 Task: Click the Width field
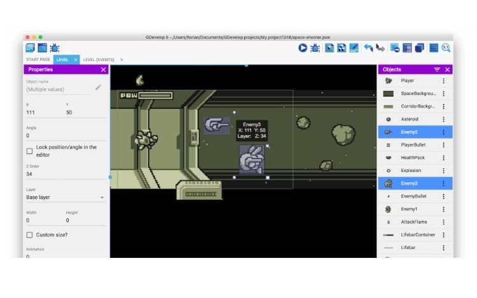45,220
